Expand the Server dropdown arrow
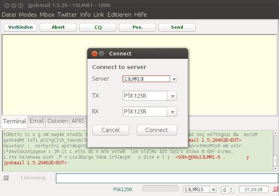The height and width of the screenshot is (196, 279). tap(174, 79)
